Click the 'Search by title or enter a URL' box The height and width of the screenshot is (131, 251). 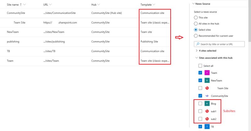219,44
